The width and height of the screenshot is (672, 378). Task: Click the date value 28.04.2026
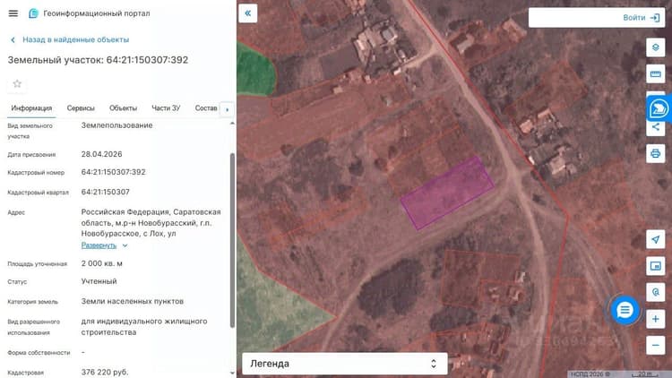(x=101, y=154)
